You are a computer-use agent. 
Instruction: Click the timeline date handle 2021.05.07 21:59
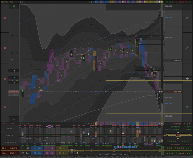pyautogui.click(x=77, y=151)
